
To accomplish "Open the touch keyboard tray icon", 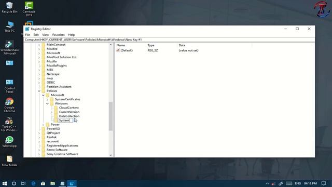I will [x=289, y=183].
